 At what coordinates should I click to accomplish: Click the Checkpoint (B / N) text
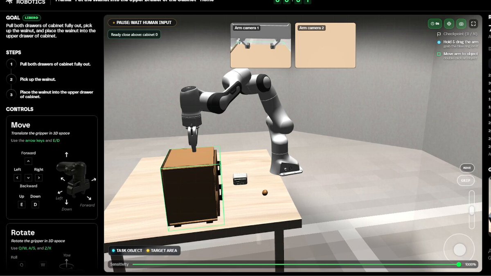(x=459, y=34)
